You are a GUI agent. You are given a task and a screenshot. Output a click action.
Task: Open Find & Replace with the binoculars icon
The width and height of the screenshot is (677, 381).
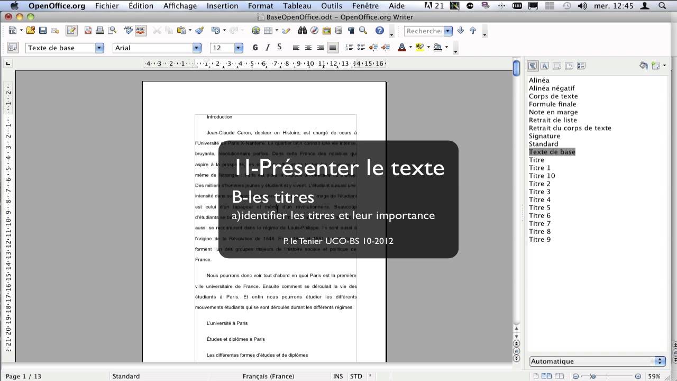point(303,31)
